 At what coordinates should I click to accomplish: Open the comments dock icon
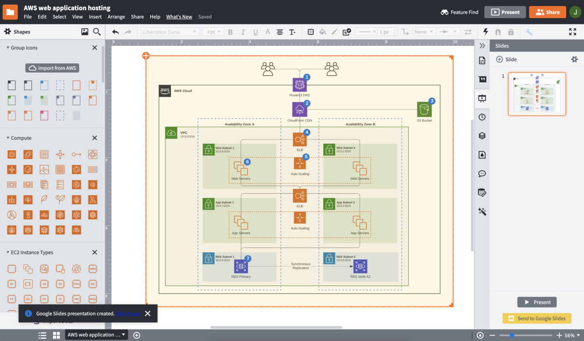(x=482, y=174)
